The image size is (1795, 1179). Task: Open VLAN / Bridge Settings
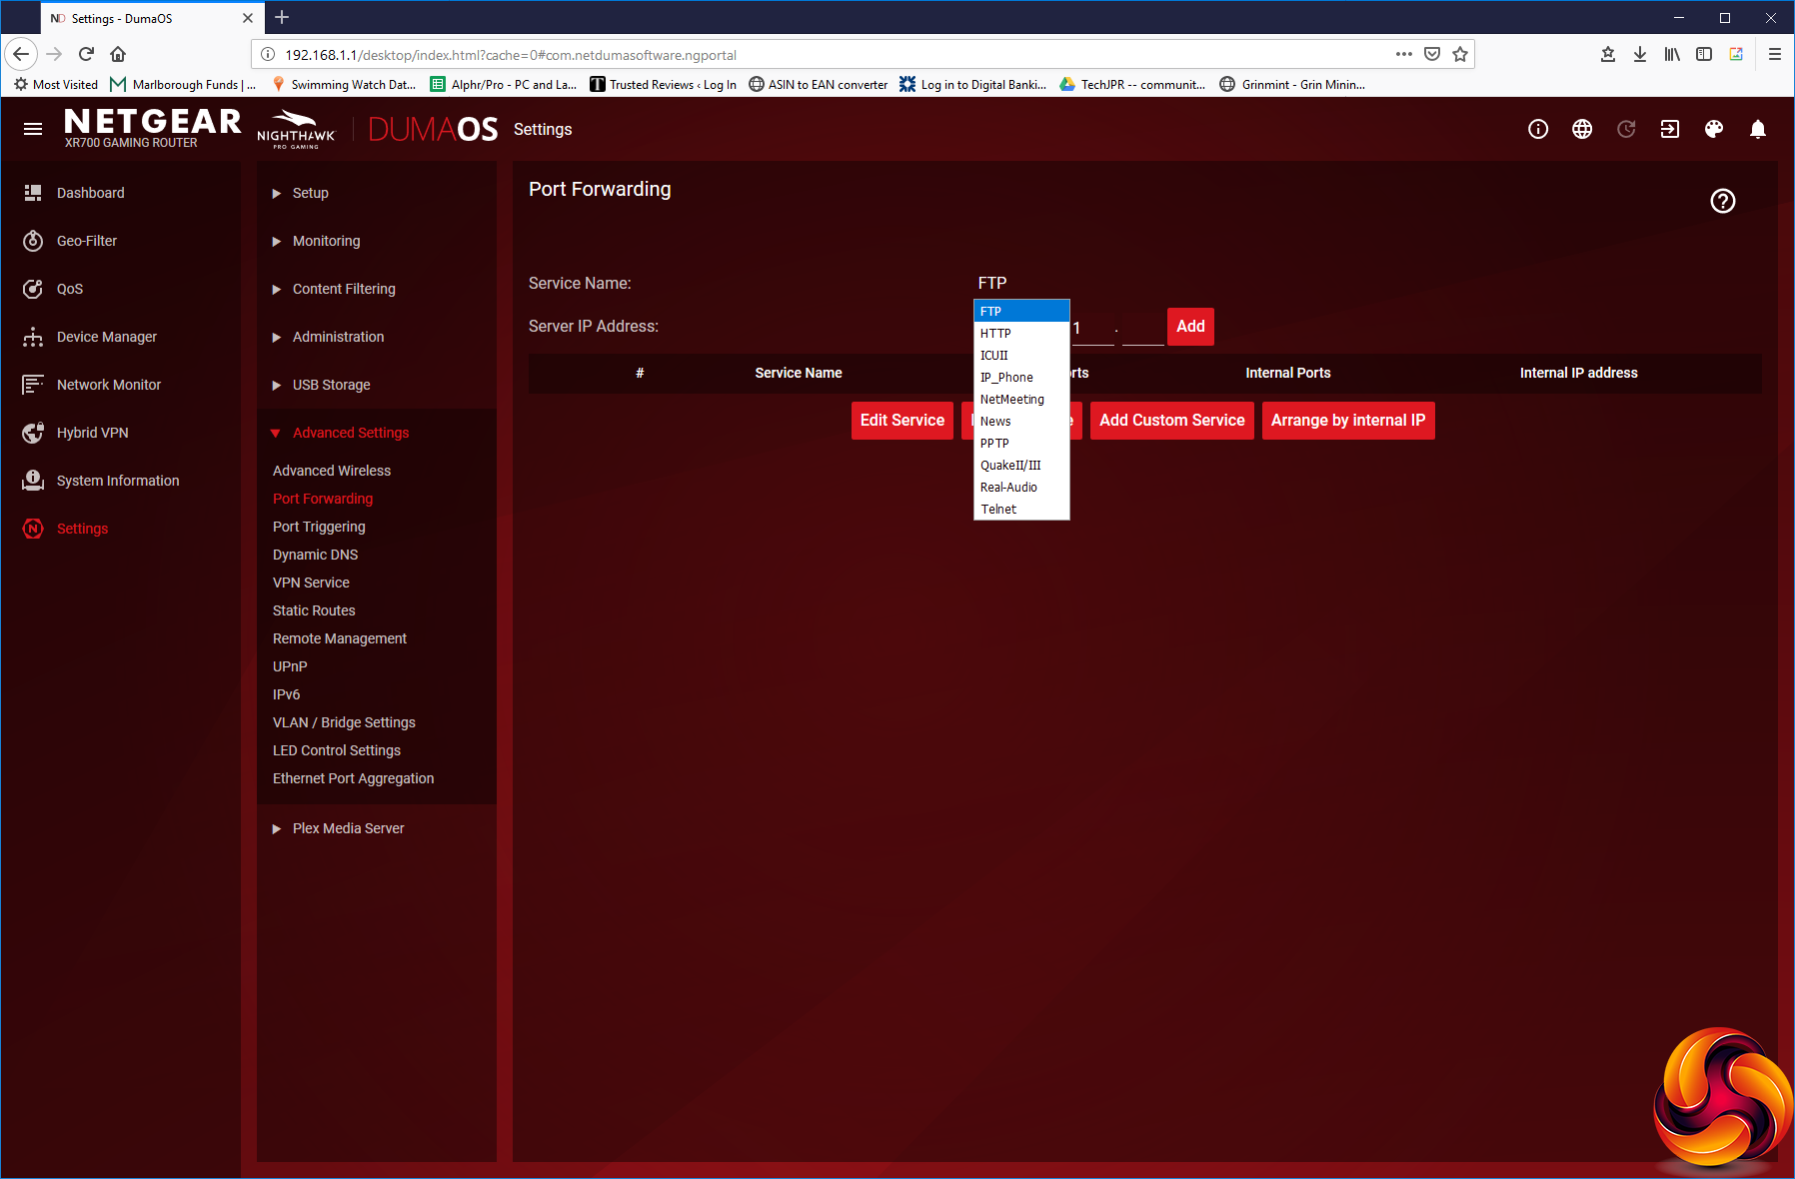click(x=344, y=722)
